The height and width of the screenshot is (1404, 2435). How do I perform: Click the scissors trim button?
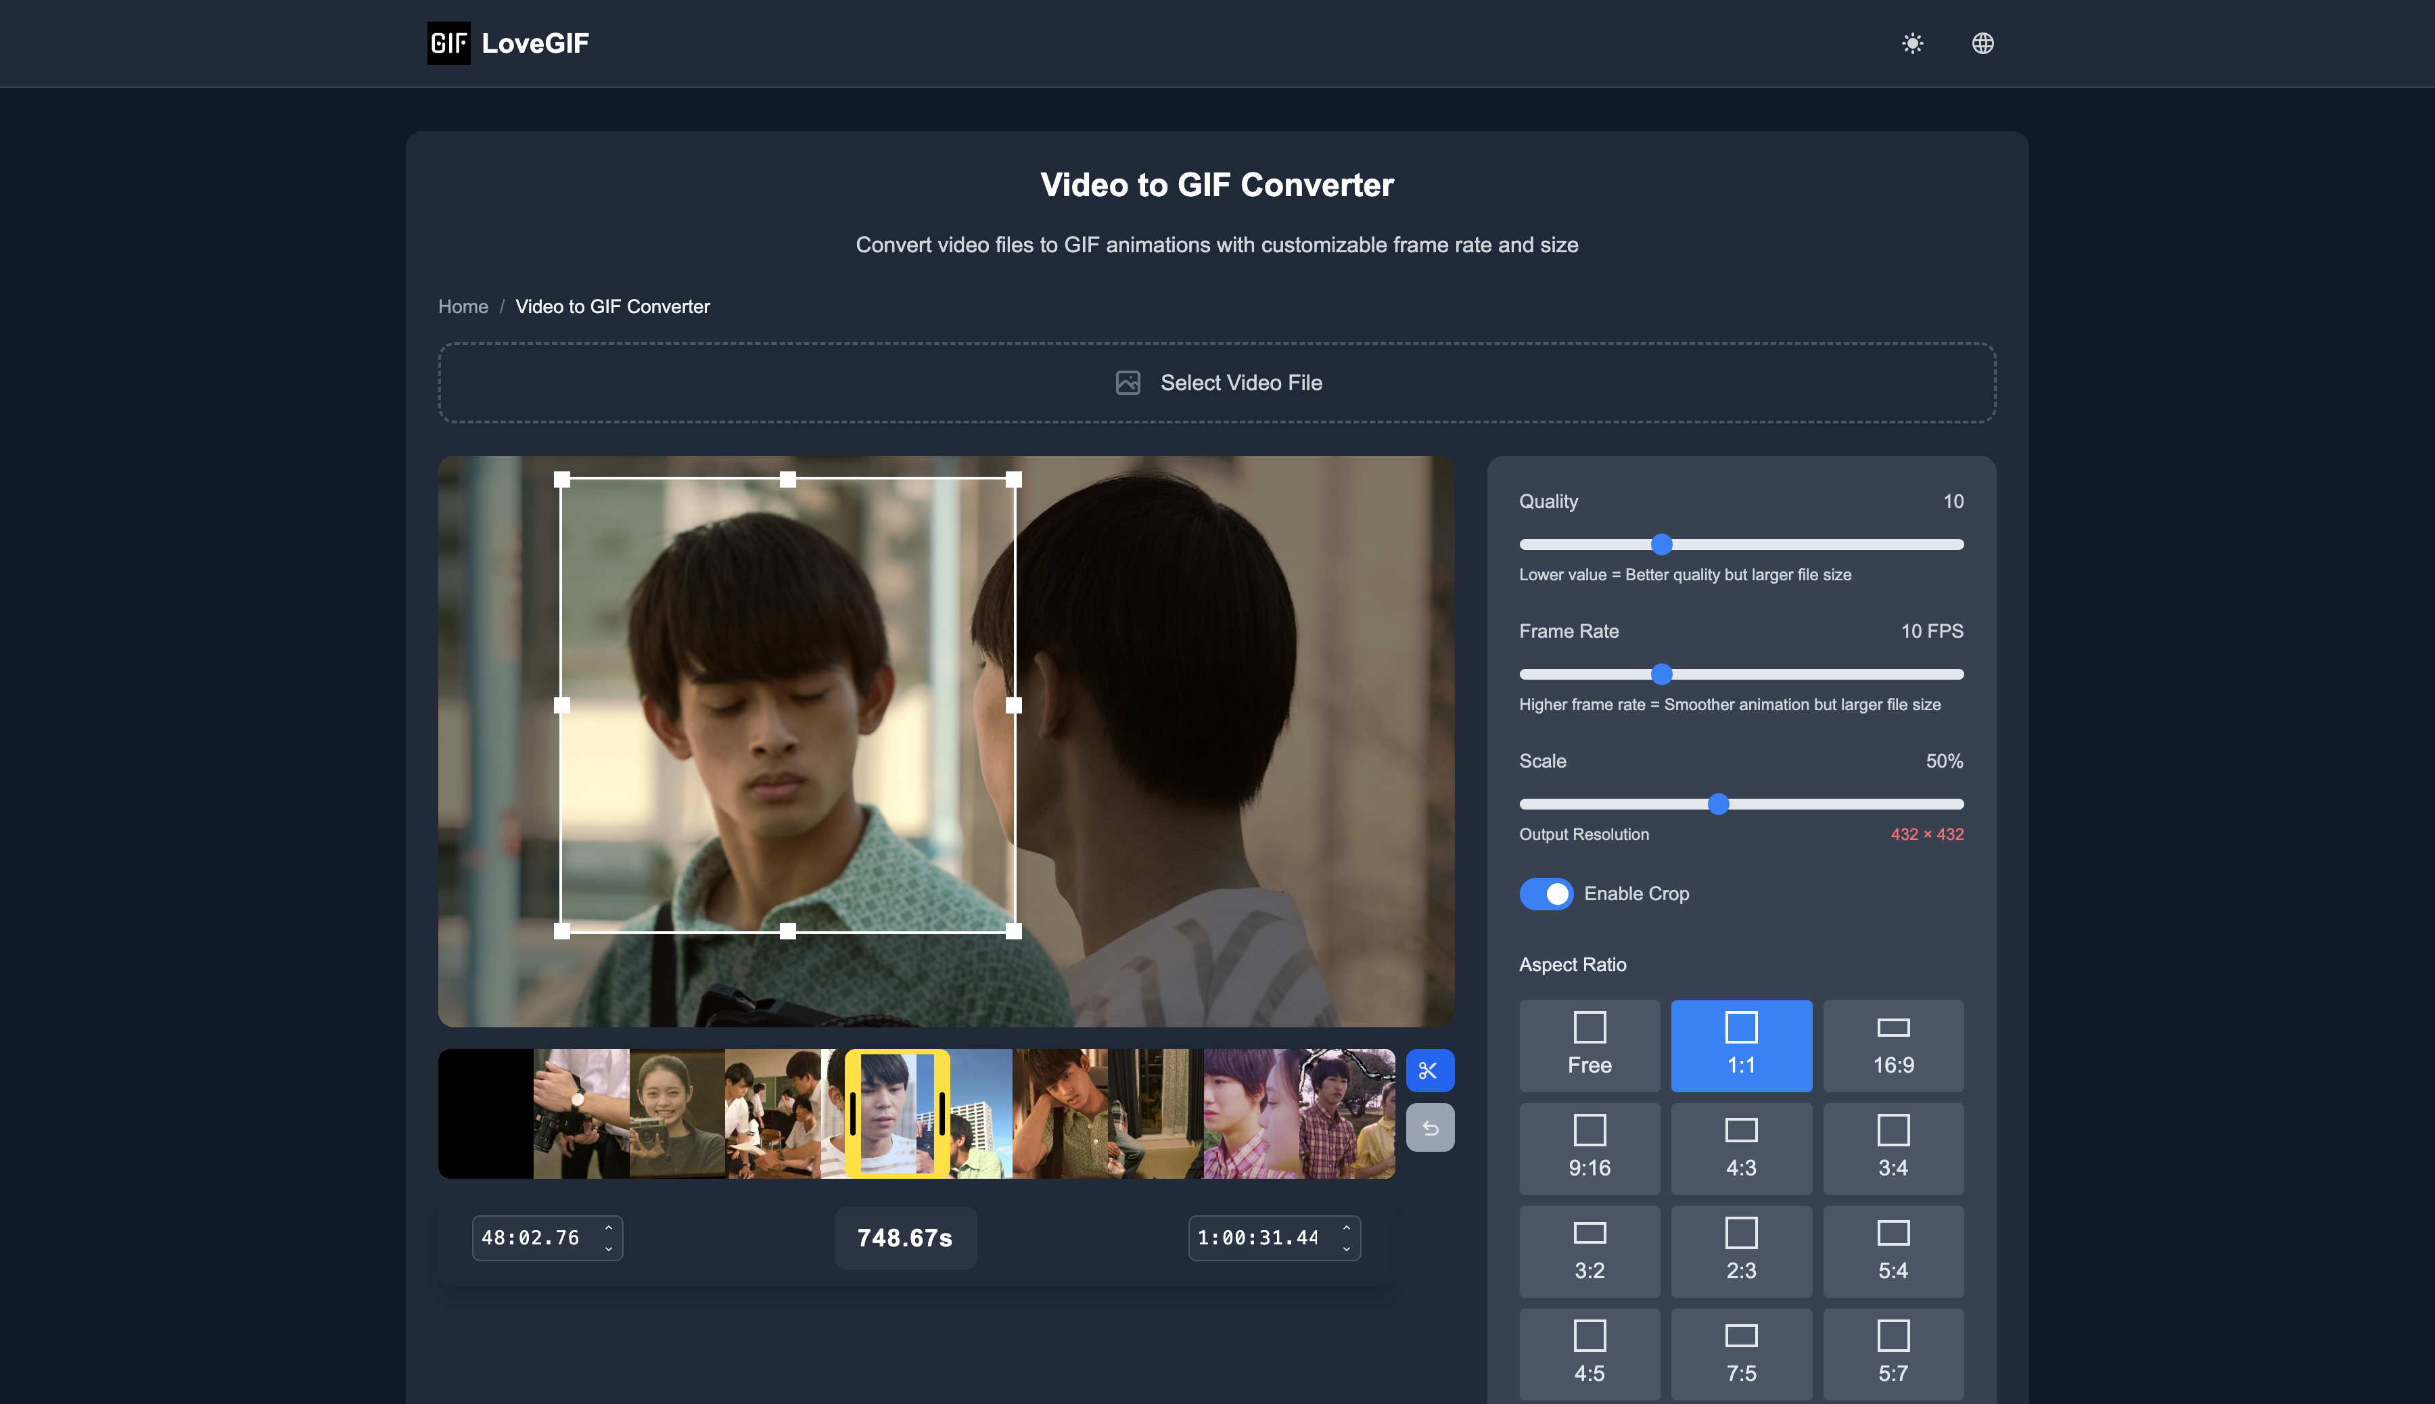(x=1429, y=1071)
